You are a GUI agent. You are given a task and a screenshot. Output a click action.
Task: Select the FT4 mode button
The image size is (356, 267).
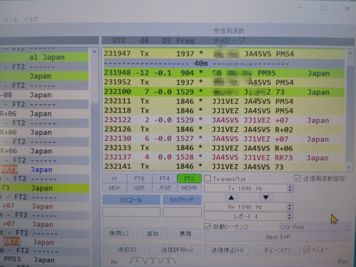[x=164, y=179]
